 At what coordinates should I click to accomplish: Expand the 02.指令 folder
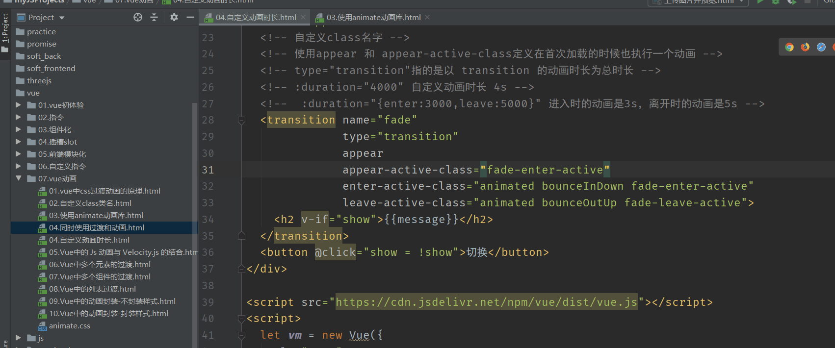pos(18,117)
